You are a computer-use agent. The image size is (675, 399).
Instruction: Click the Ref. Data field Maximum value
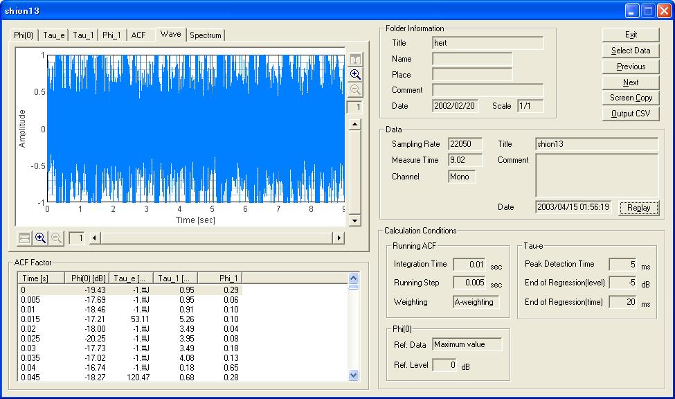467,344
